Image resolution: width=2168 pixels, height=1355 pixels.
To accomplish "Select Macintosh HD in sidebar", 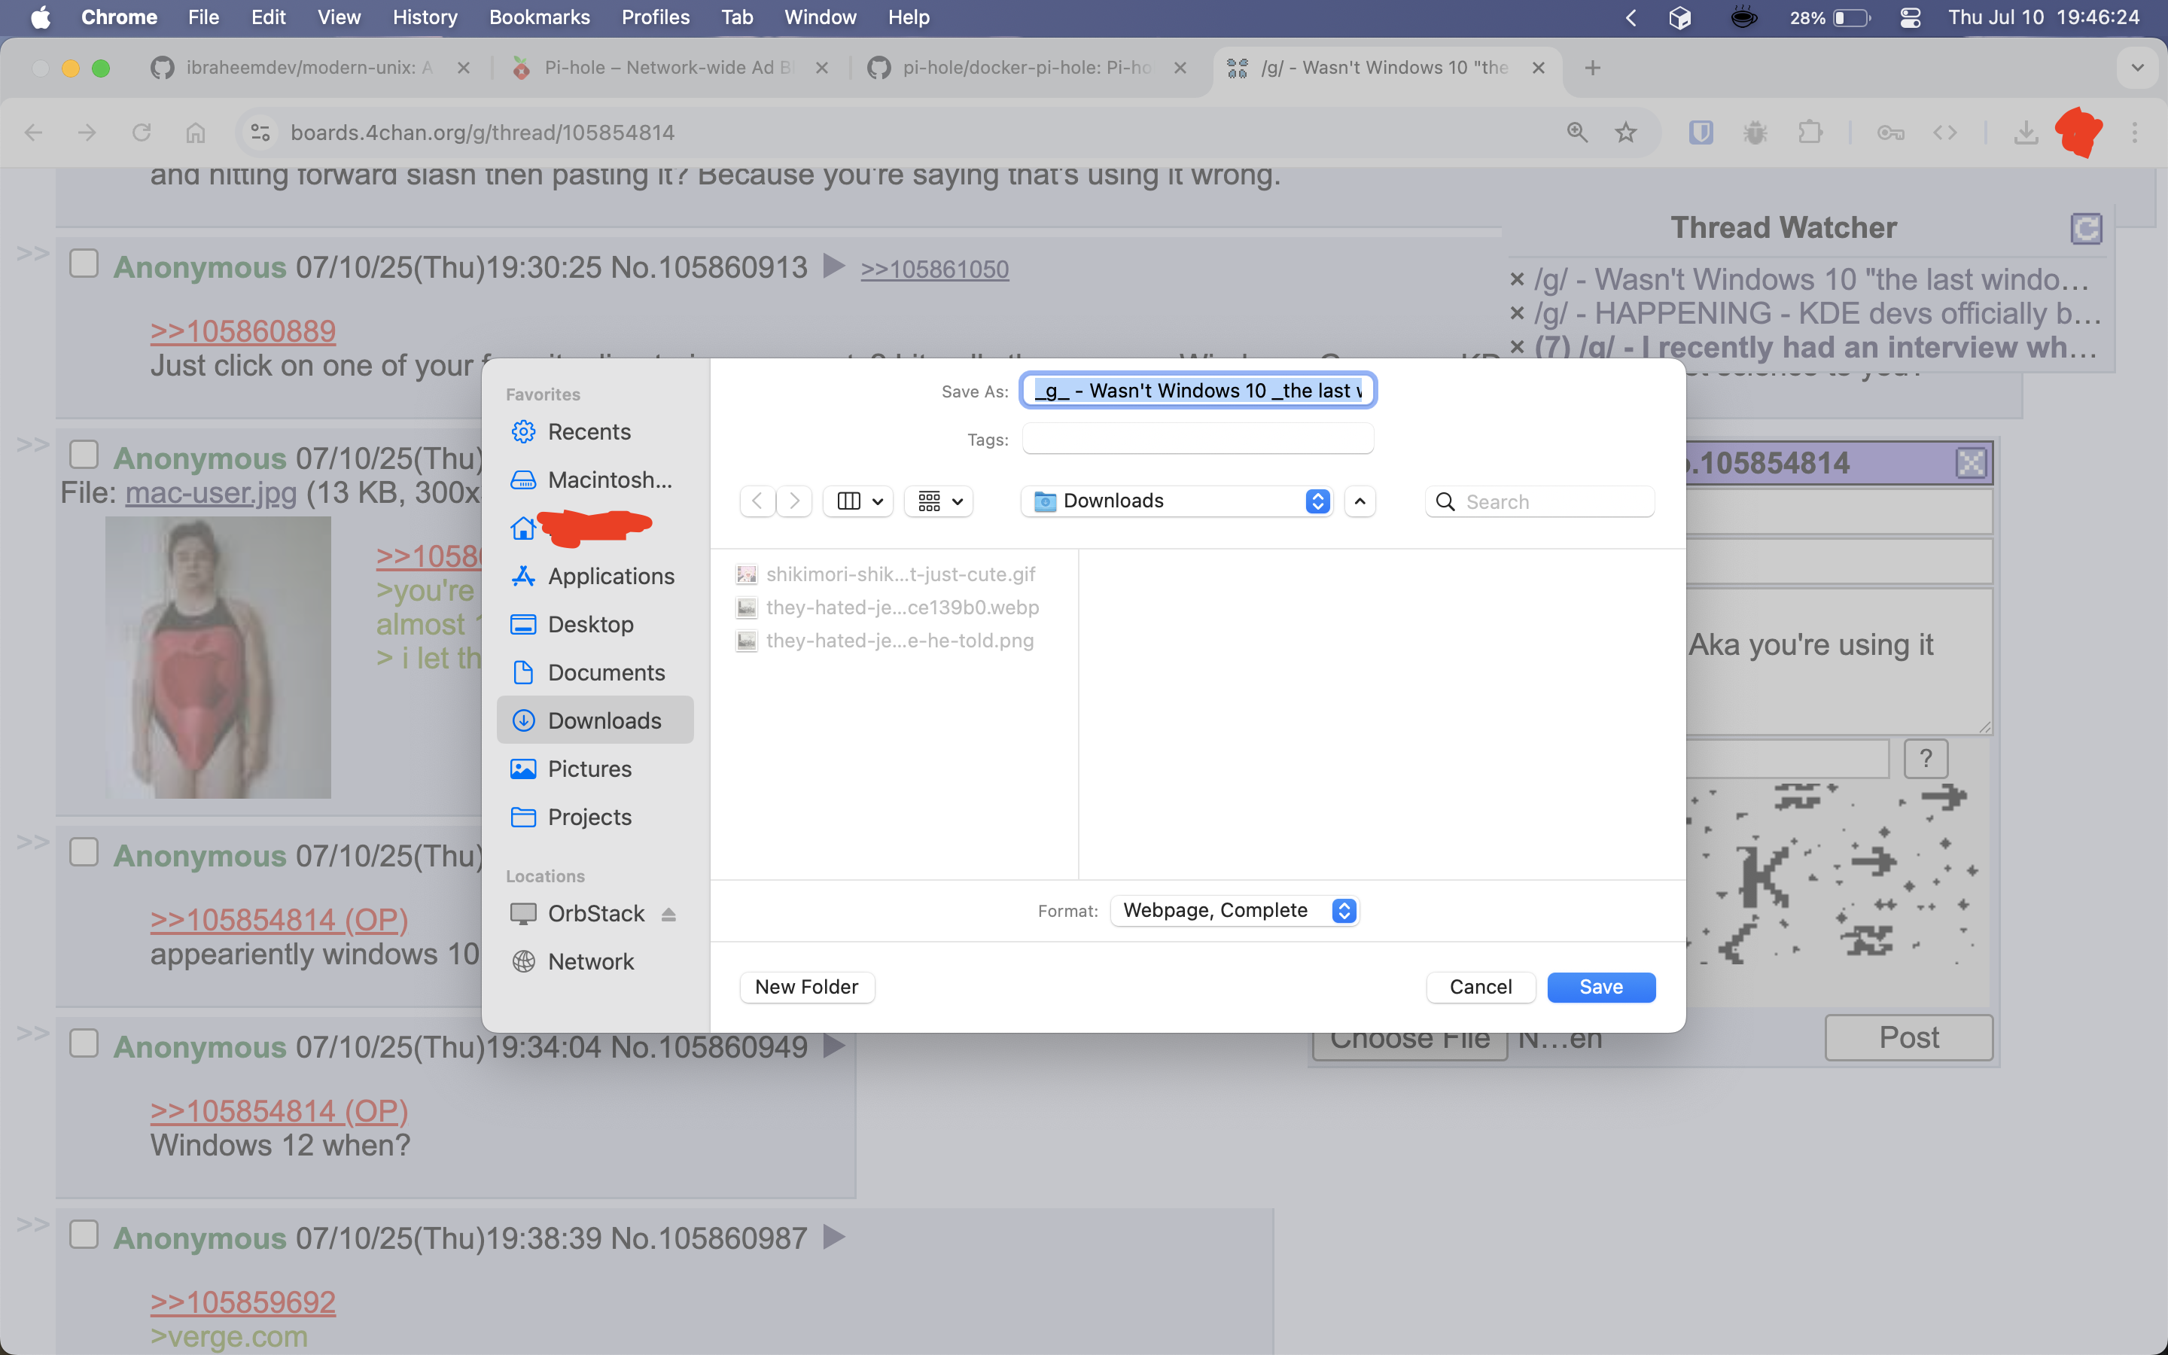I will point(595,480).
